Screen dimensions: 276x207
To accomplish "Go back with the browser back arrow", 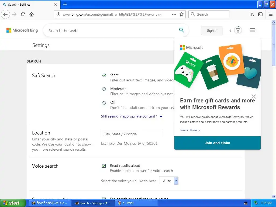I will coord(5,14).
